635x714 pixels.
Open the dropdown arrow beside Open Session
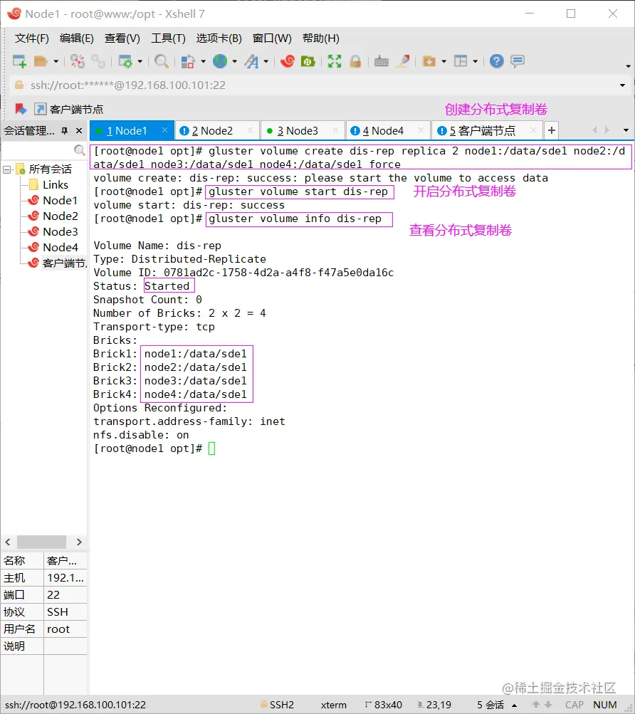point(56,61)
